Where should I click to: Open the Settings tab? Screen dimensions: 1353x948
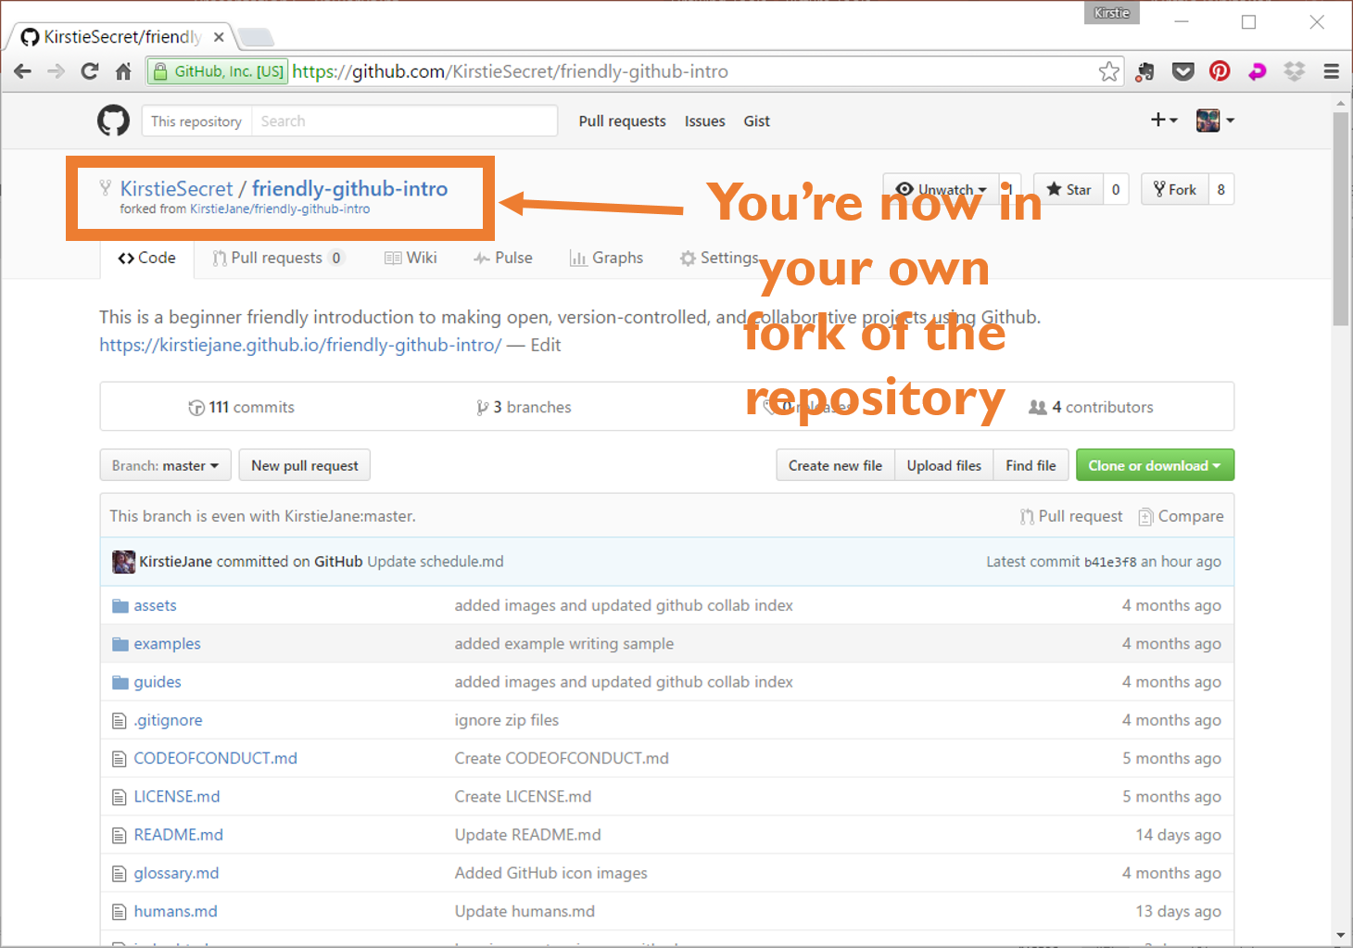[x=718, y=258]
